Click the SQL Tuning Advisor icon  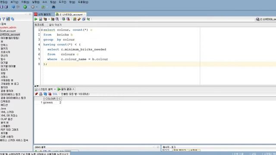tap(57, 19)
